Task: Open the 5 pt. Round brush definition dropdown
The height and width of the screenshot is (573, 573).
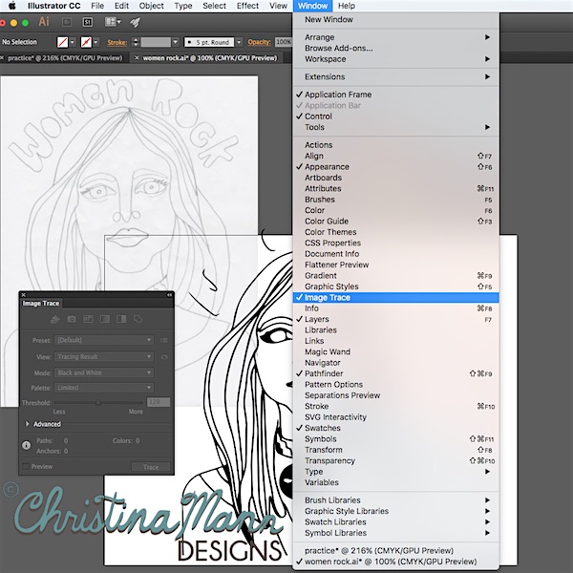Action: (239, 42)
